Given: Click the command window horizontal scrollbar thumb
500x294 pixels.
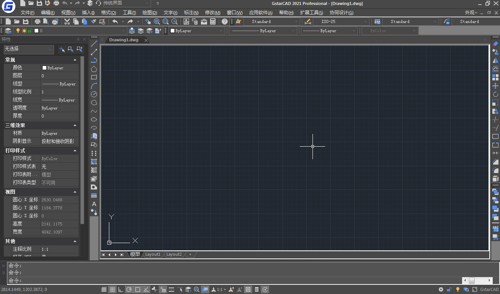Looking at the screenshot, I should (x=472, y=281).
